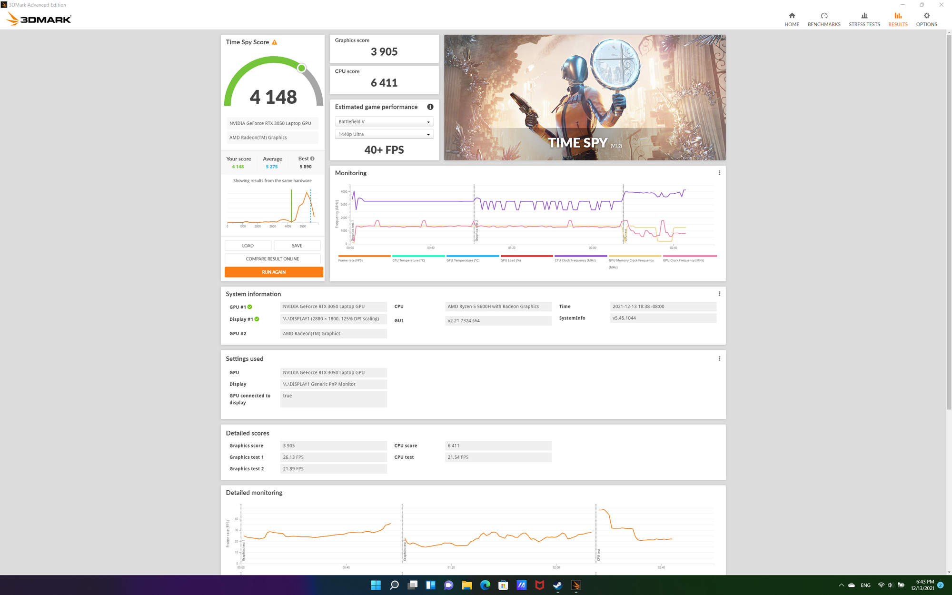Open the Benchmarks tab
The height and width of the screenshot is (595, 952).
(823, 20)
